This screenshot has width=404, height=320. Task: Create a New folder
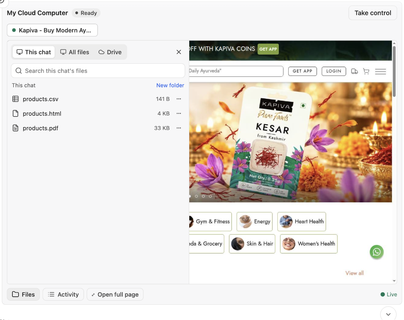tap(170, 85)
